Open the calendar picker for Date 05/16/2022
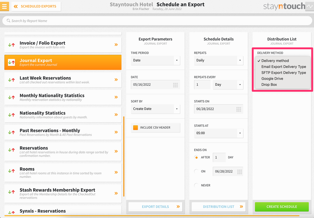This screenshot has width=314, height=218. pyautogui.click(x=175, y=85)
